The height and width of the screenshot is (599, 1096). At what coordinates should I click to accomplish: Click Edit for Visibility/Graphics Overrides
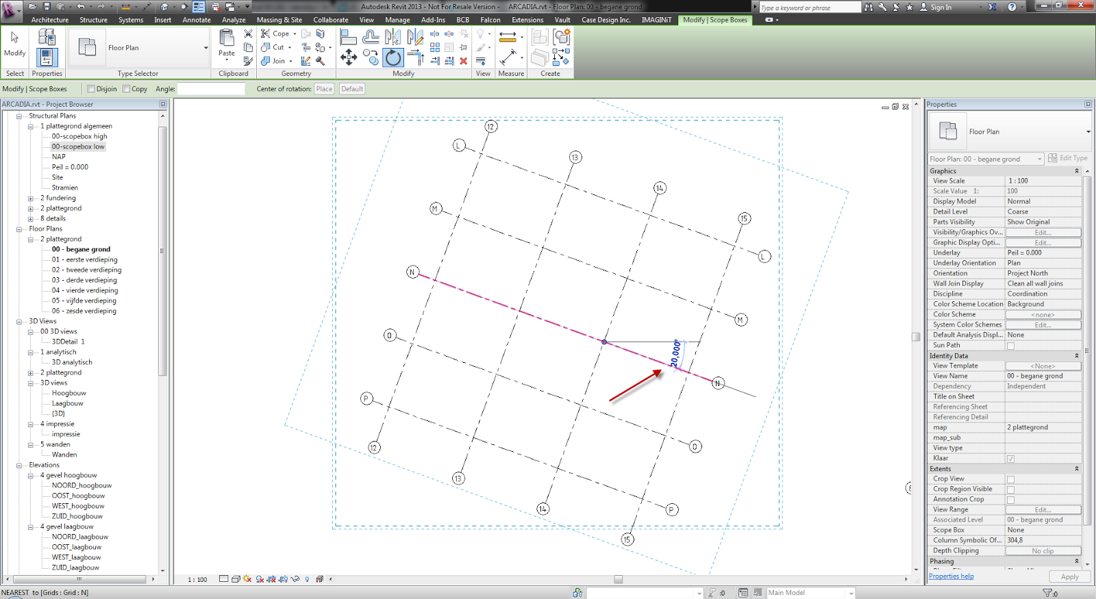1043,233
